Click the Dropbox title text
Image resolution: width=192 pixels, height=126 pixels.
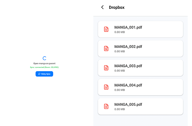117,7
